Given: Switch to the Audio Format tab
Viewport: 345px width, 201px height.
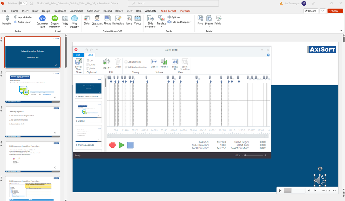Looking at the screenshot, I should point(168,11).
